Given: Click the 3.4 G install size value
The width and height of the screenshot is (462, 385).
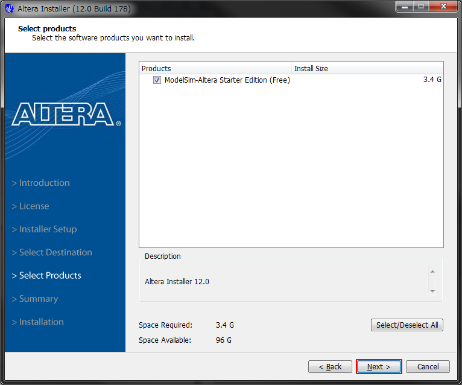Looking at the screenshot, I should click(x=432, y=80).
